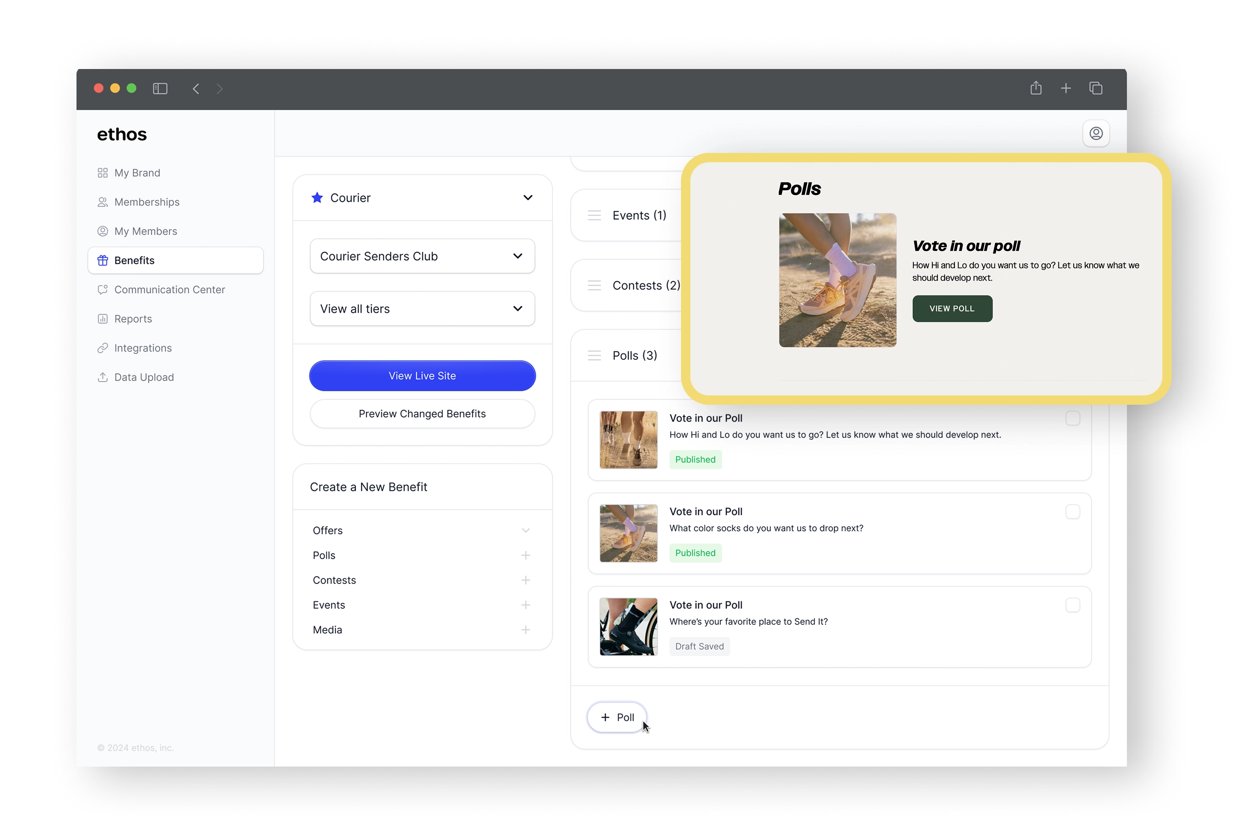Open the cycling shoe poll thumbnail
The width and height of the screenshot is (1237, 830).
tap(628, 627)
